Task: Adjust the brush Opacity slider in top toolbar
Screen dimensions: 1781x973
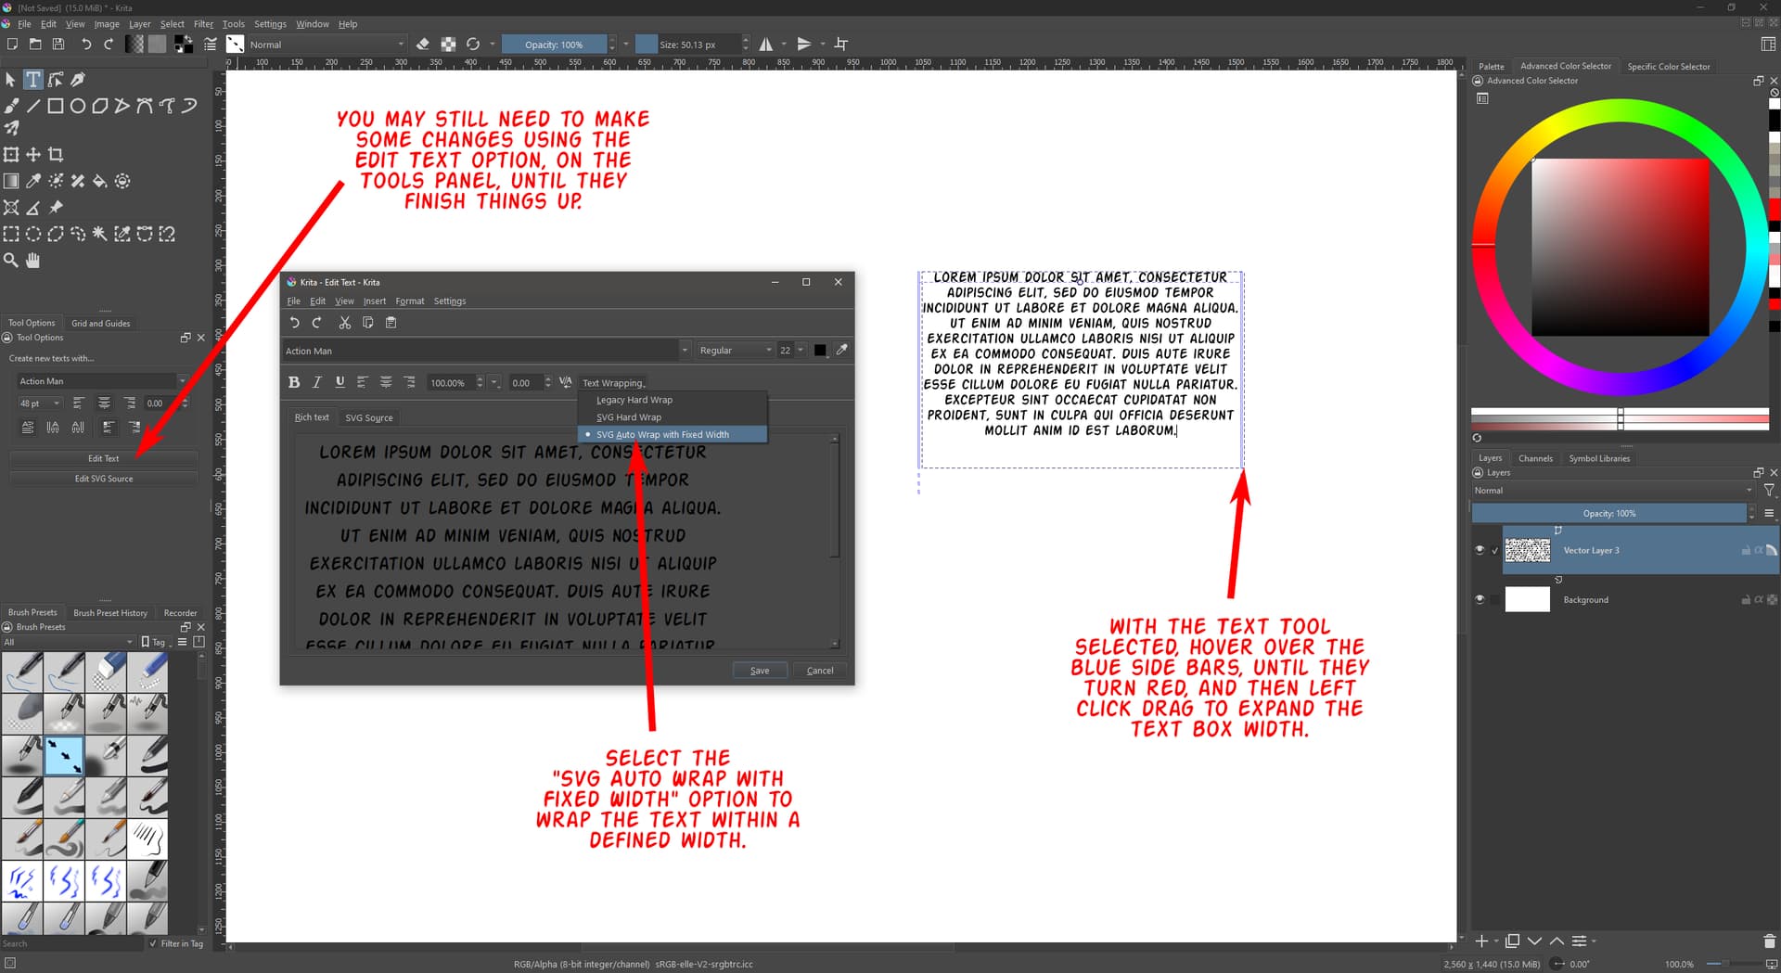Action: click(x=555, y=44)
